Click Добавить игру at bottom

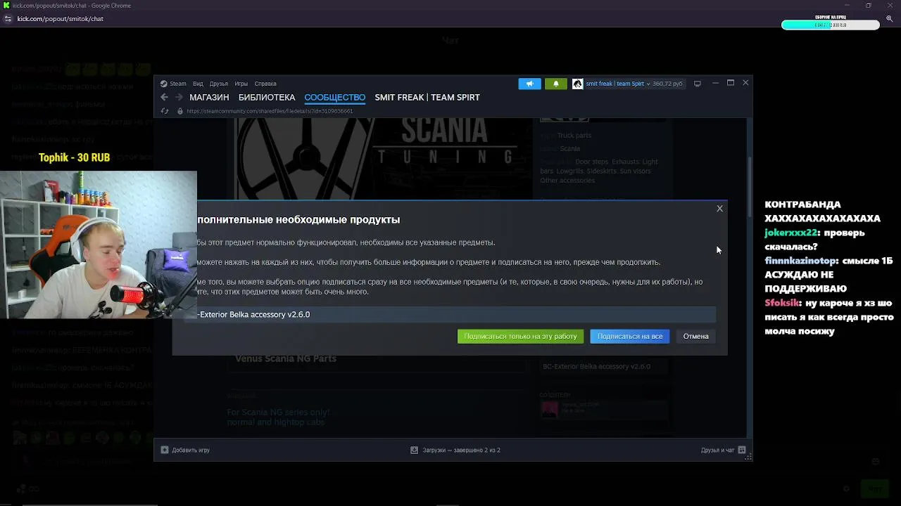[191, 450]
